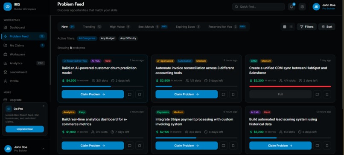This screenshot has height=155, width=344.
Task: Click the Reserved for You badge on churn card
Action: click(75, 61)
